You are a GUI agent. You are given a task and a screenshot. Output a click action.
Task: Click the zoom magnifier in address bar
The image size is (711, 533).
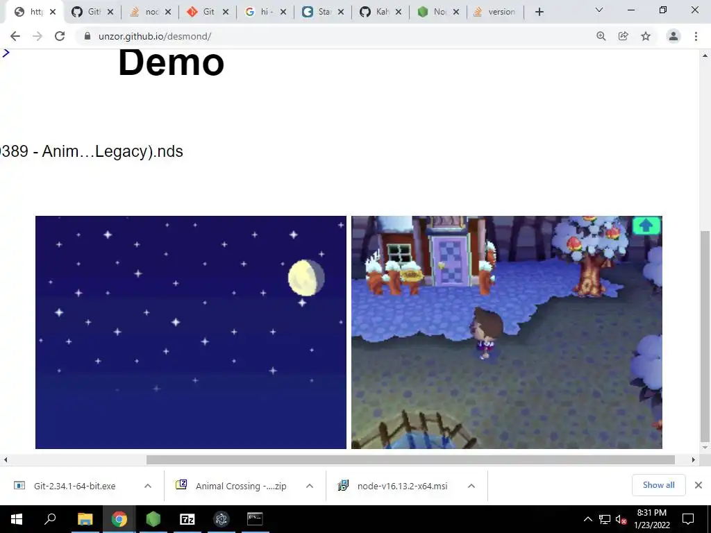click(601, 36)
